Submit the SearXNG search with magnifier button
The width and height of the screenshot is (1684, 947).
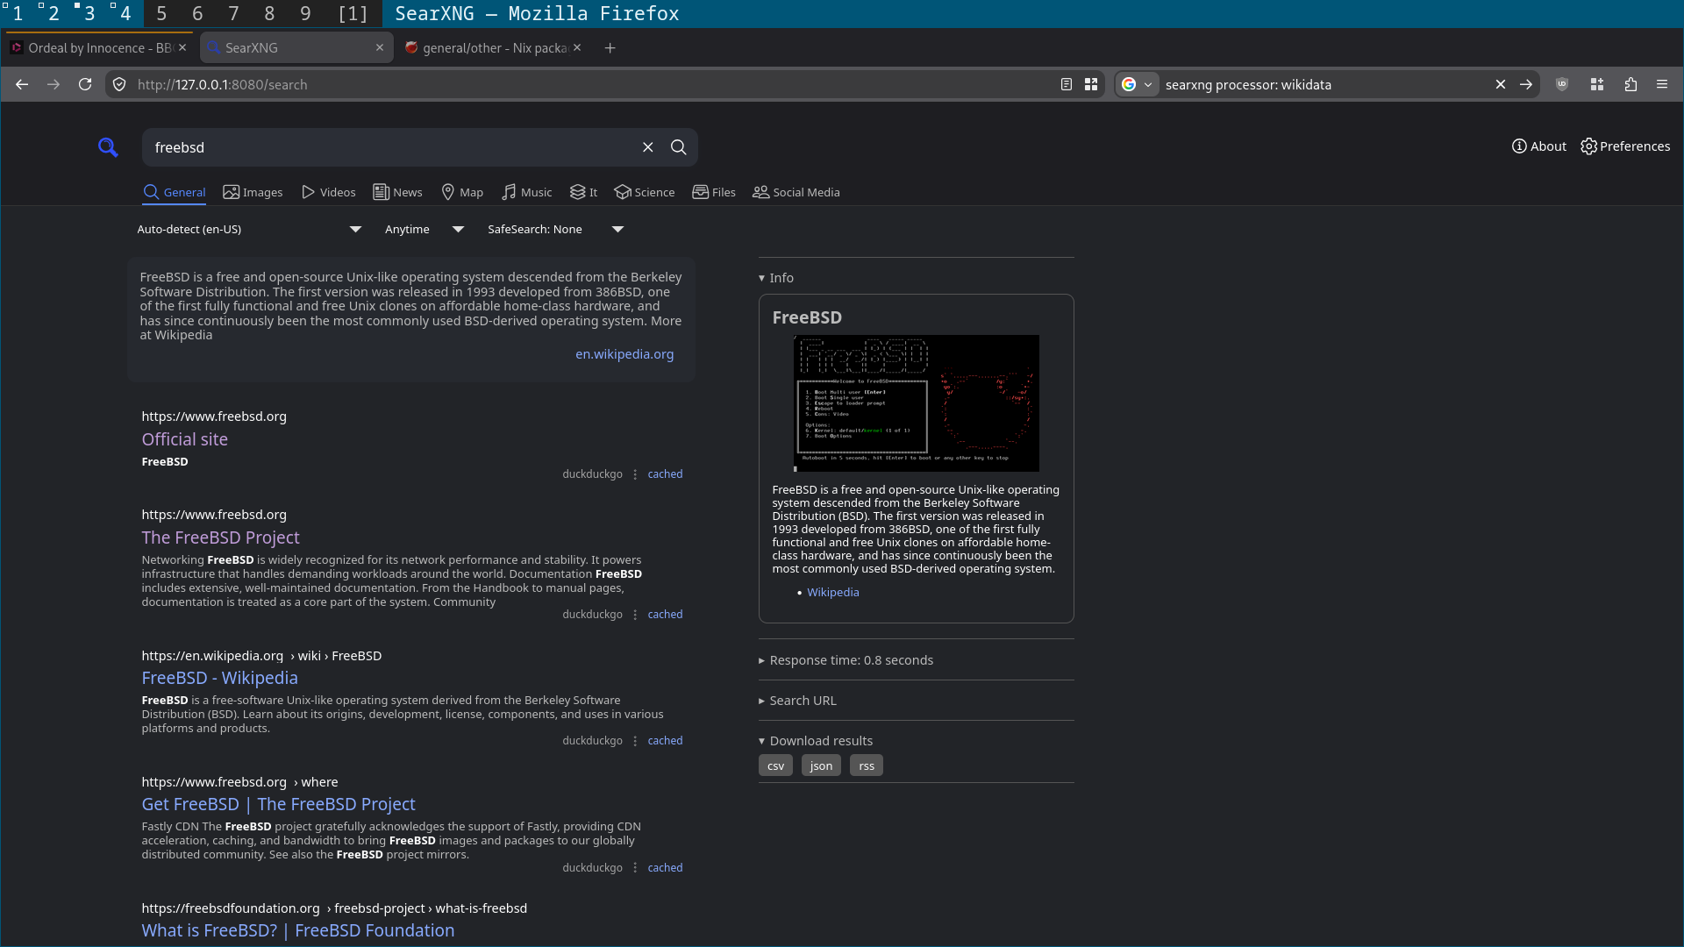click(679, 147)
